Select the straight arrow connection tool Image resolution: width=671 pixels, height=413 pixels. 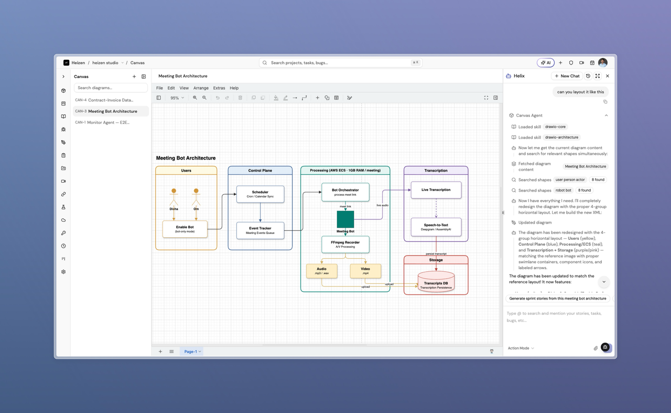tap(295, 98)
